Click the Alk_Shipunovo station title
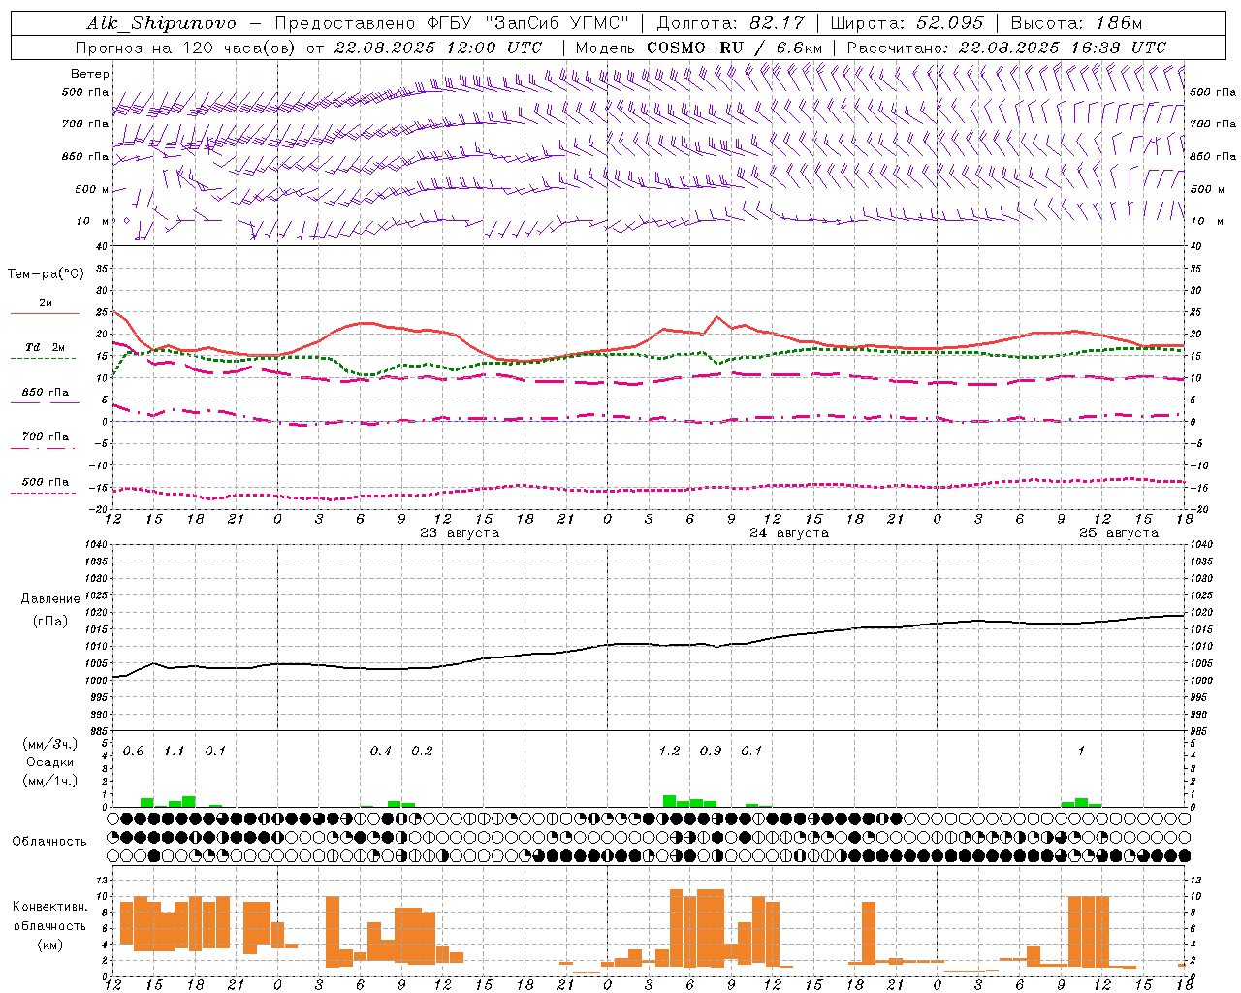 tap(161, 23)
